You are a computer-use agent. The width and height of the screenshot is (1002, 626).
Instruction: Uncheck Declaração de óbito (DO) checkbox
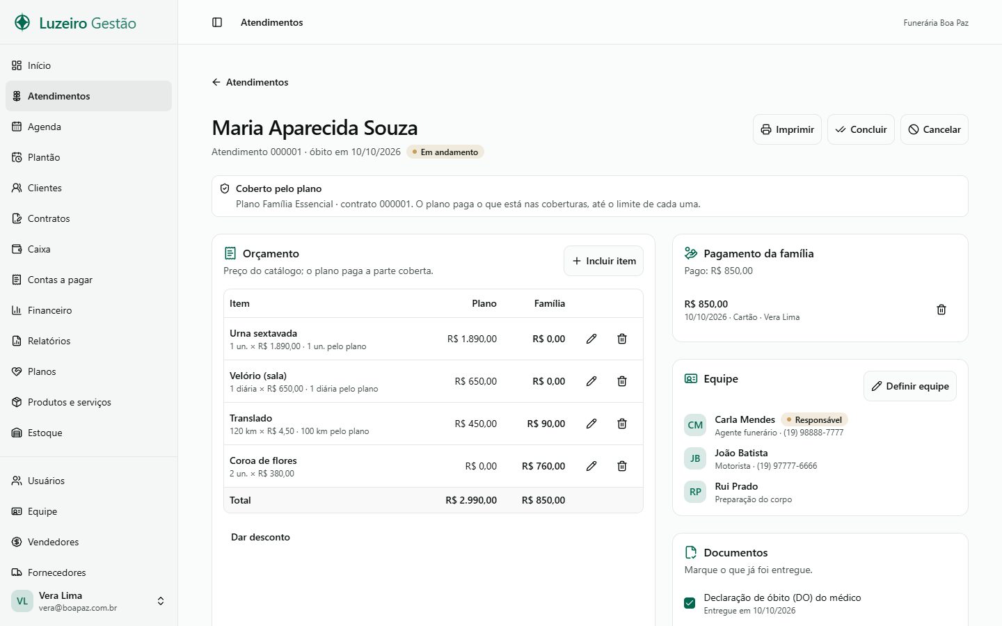(690, 603)
